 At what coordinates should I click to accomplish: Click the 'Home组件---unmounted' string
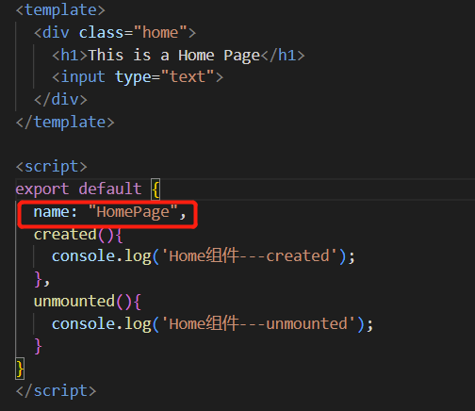pyautogui.click(x=258, y=324)
